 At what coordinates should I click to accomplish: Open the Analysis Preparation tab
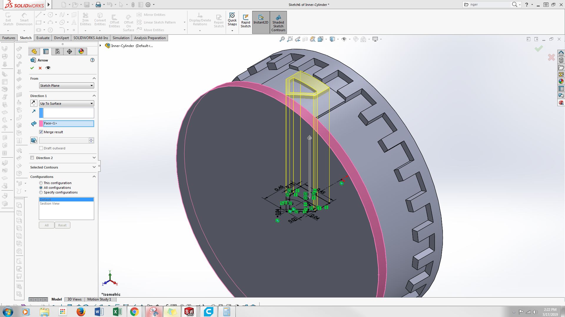point(150,38)
